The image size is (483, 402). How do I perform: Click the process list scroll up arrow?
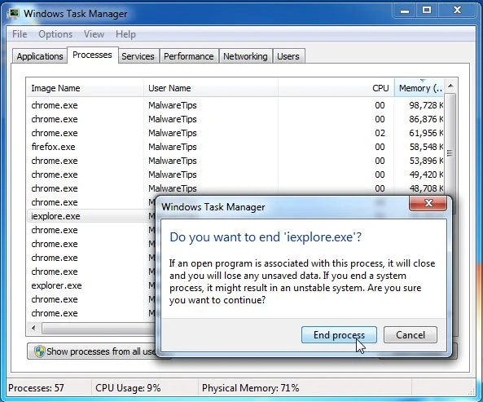pyautogui.click(x=450, y=86)
